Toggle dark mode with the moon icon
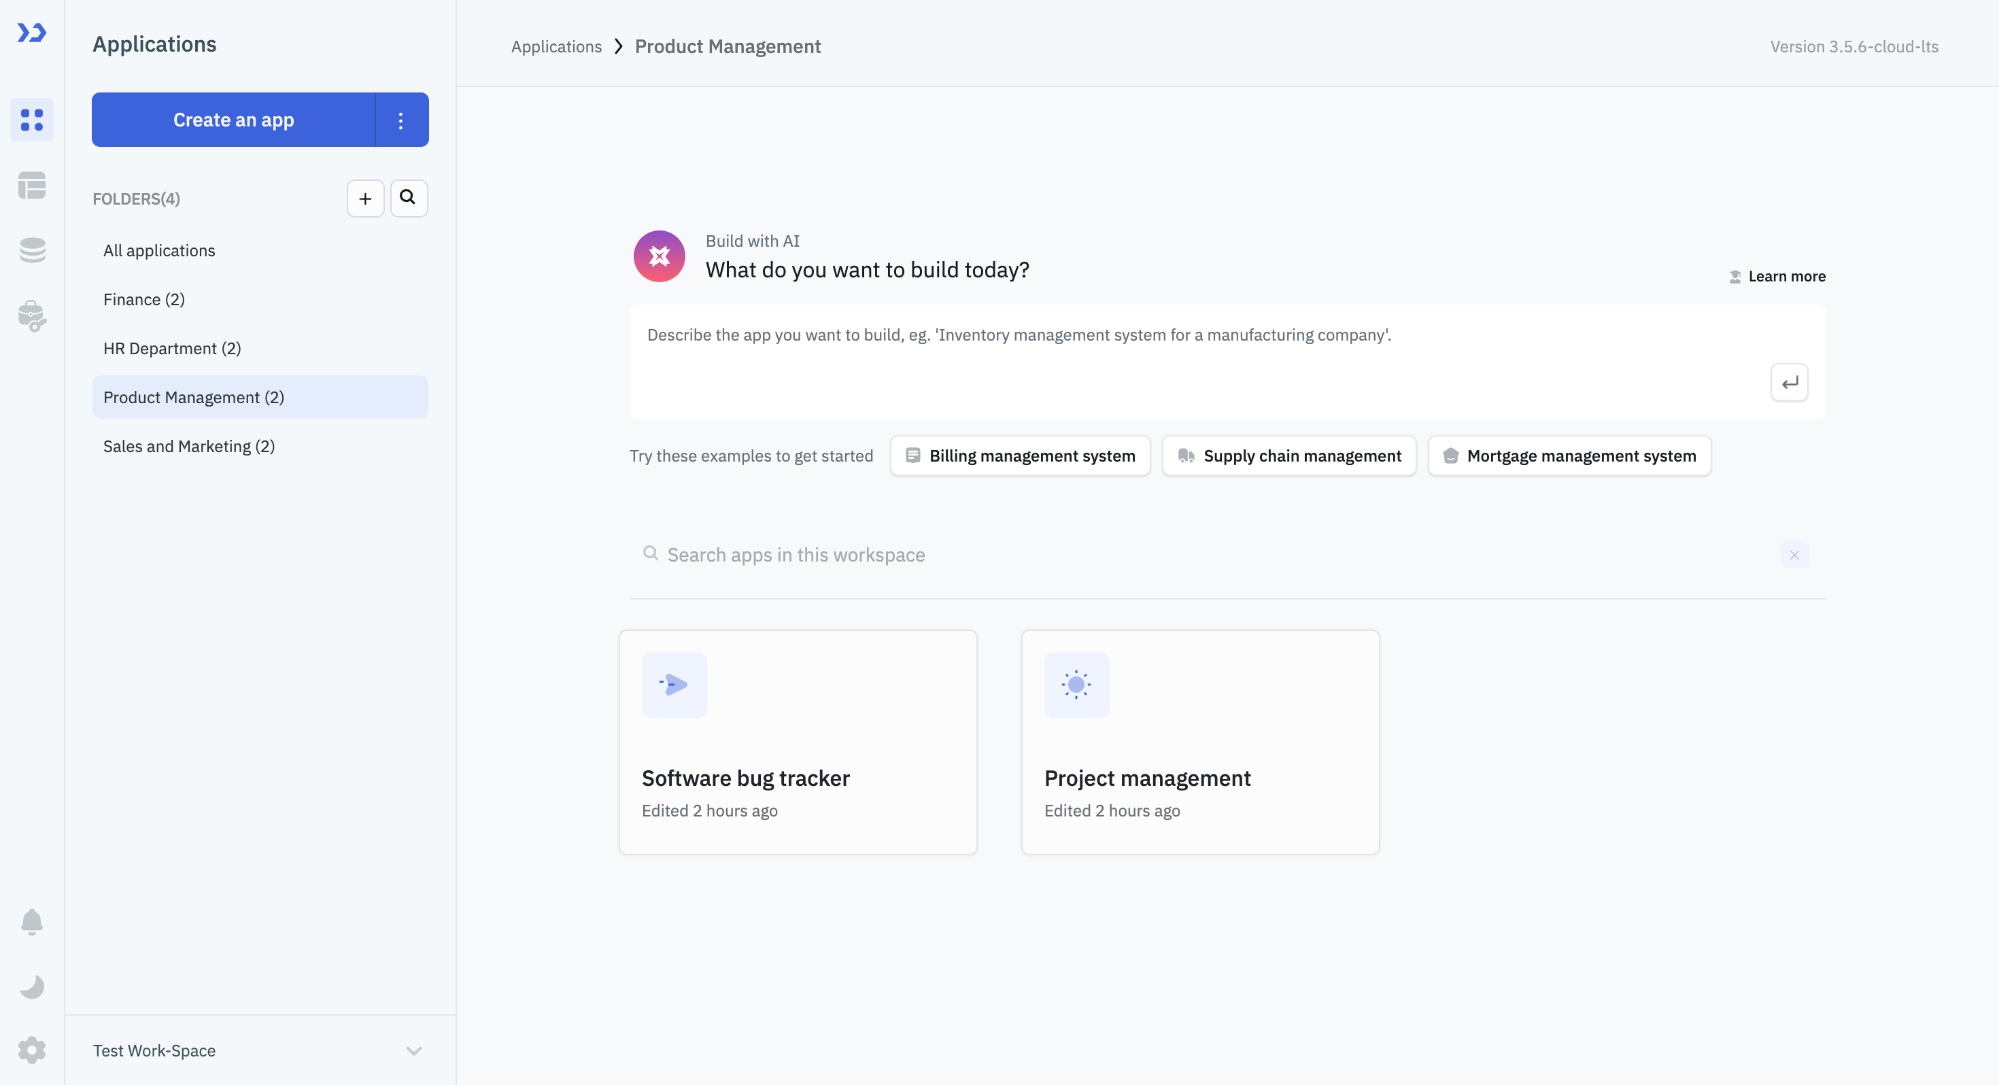Viewport: 1999px width, 1085px height. (32, 986)
